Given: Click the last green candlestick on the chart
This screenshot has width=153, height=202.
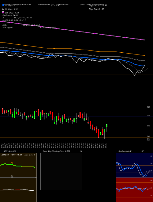Looking at the screenshot, I should pos(107,126).
